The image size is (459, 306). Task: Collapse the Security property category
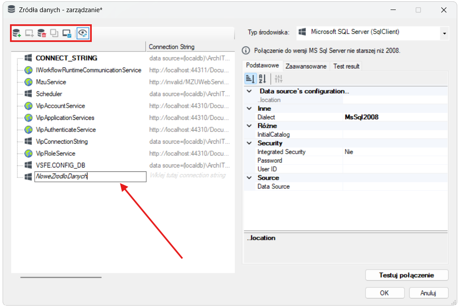249,143
